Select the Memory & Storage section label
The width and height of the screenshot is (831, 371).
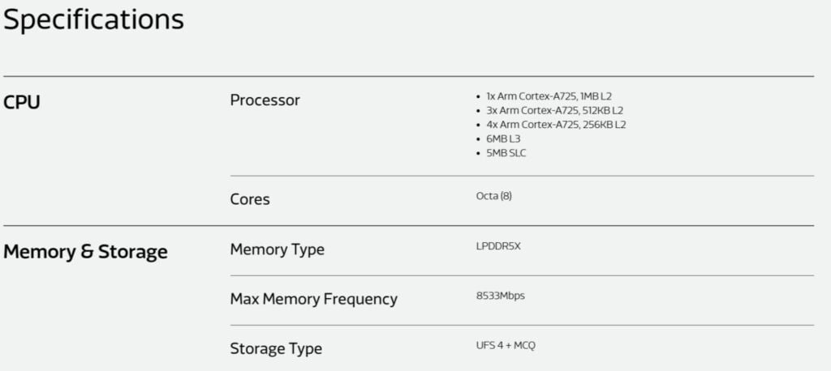pyautogui.click(x=85, y=251)
